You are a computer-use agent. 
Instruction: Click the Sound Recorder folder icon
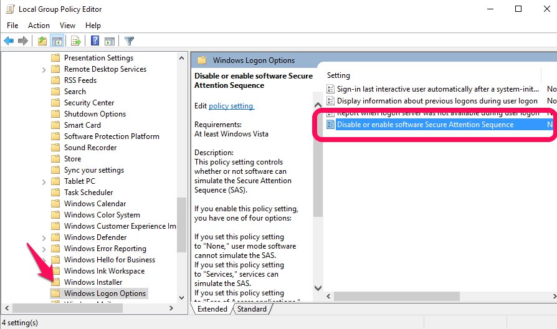(55, 148)
